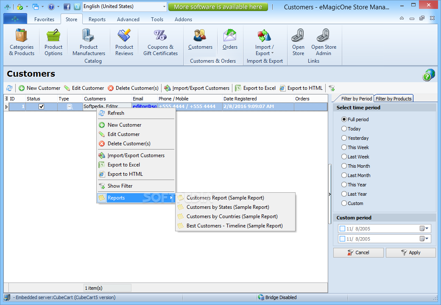Viewport: 441px width, 305px height.
Task: Open Product Reviews icon
Action: tap(124, 42)
